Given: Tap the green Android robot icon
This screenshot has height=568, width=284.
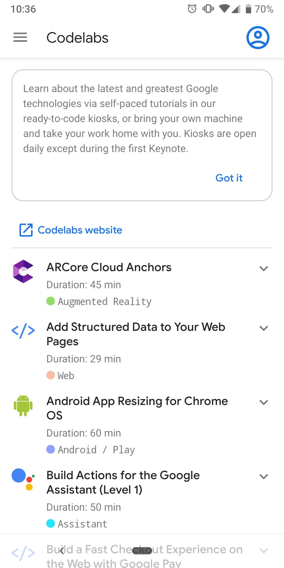Looking at the screenshot, I should pos(23,405).
